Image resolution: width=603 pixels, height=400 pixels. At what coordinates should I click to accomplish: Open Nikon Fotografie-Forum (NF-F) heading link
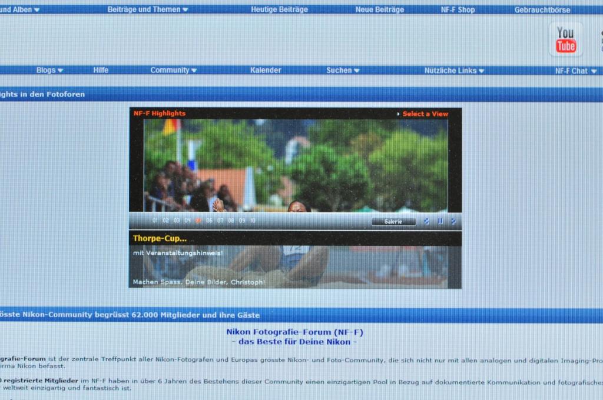[294, 332]
